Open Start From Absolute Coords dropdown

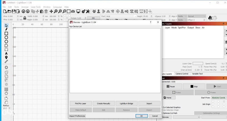[x=219, y=98]
